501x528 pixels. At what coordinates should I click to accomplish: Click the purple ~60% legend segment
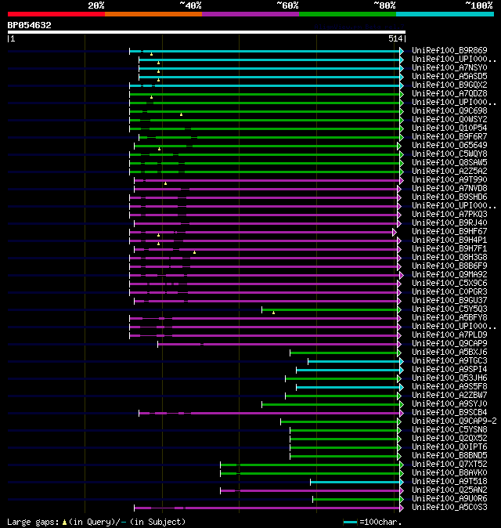pyautogui.click(x=250, y=14)
